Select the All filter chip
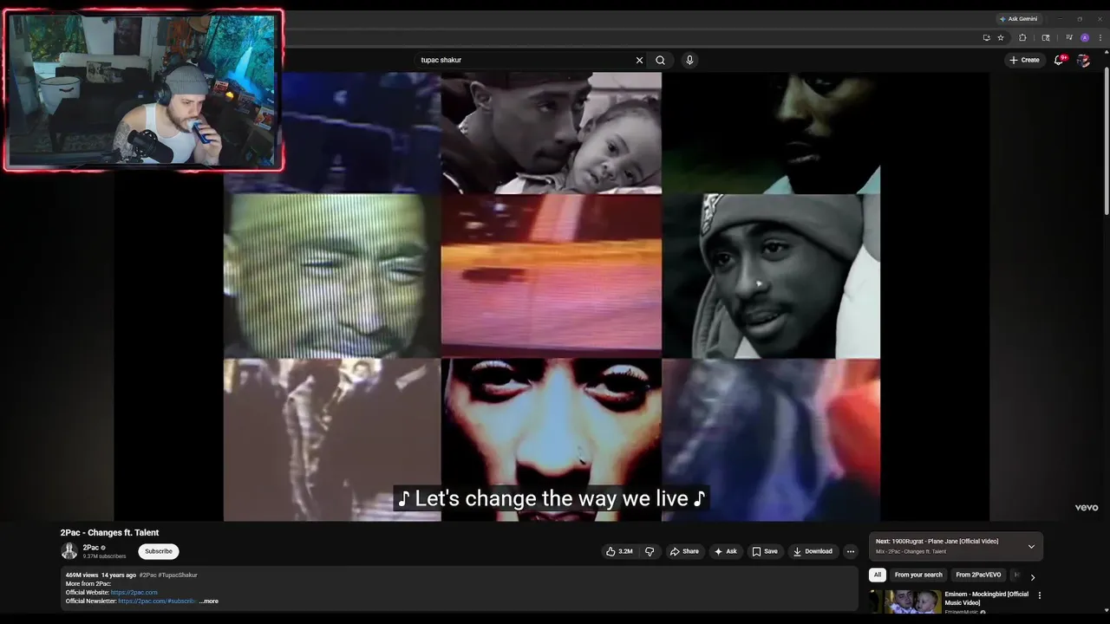 877,575
